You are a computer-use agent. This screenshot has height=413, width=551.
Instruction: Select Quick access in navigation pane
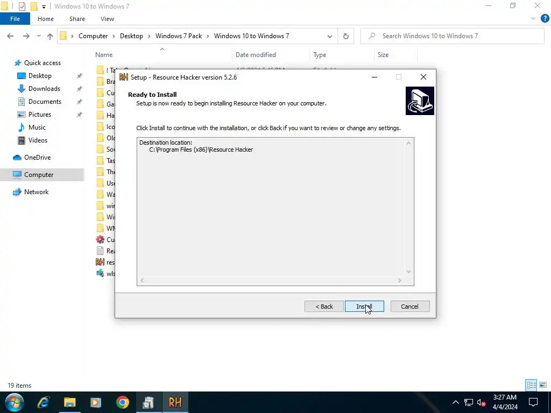coord(37,63)
